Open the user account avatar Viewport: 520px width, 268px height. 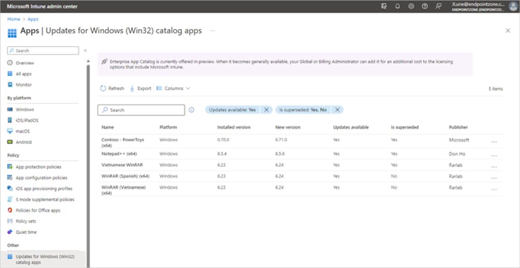point(513,6)
